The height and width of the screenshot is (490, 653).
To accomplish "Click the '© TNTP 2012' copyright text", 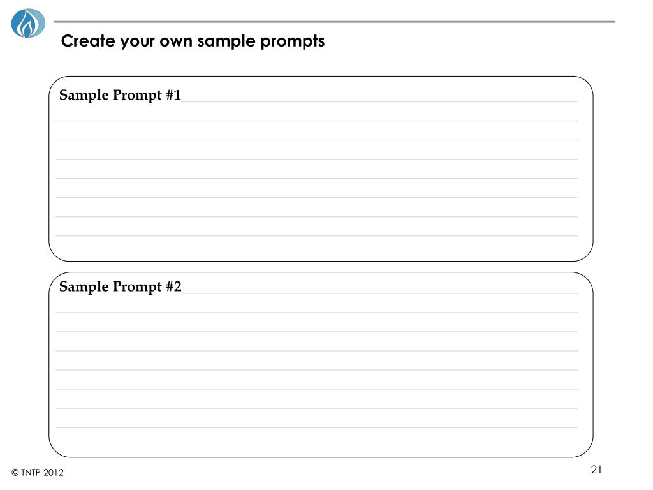I will pos(38,473).
